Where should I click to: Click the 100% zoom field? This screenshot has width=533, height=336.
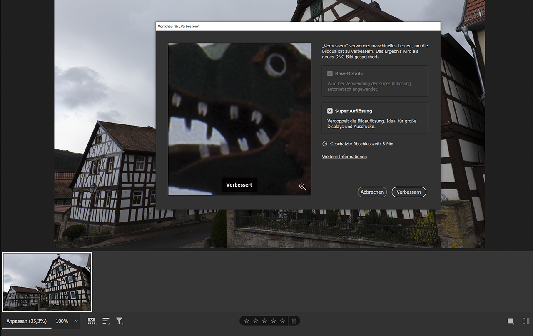click(62, 321)
